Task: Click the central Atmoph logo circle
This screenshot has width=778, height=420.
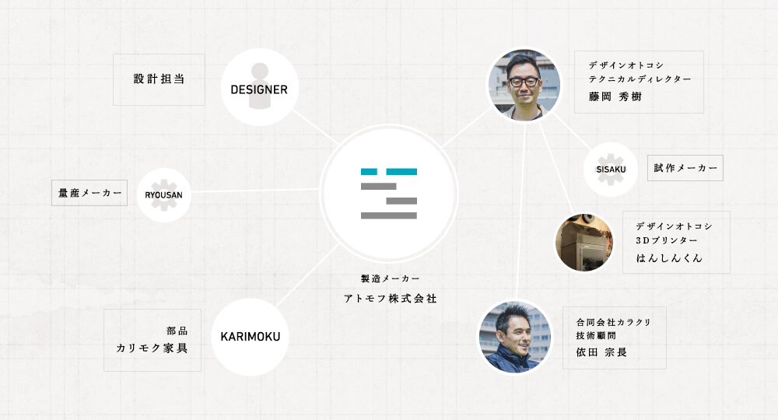Action: click(x=389, y=194)
